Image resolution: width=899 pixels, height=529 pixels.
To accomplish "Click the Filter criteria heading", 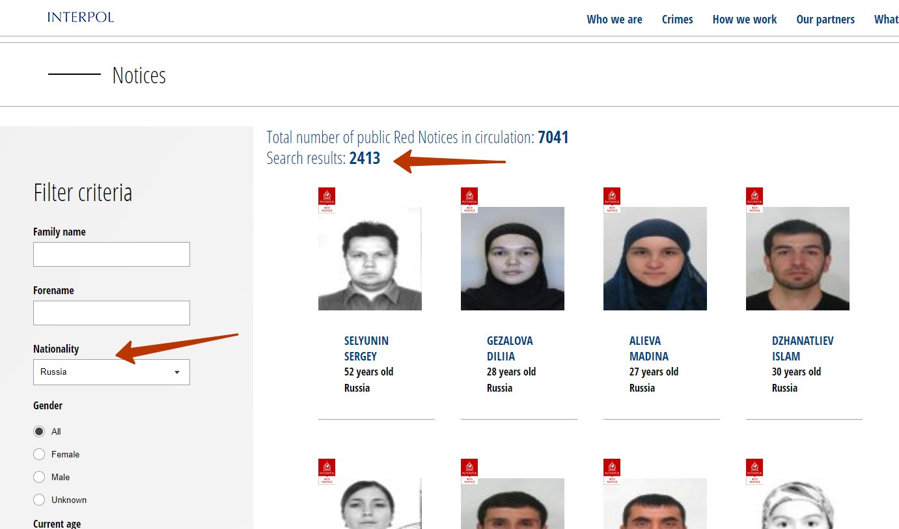I will click(83, 193).
